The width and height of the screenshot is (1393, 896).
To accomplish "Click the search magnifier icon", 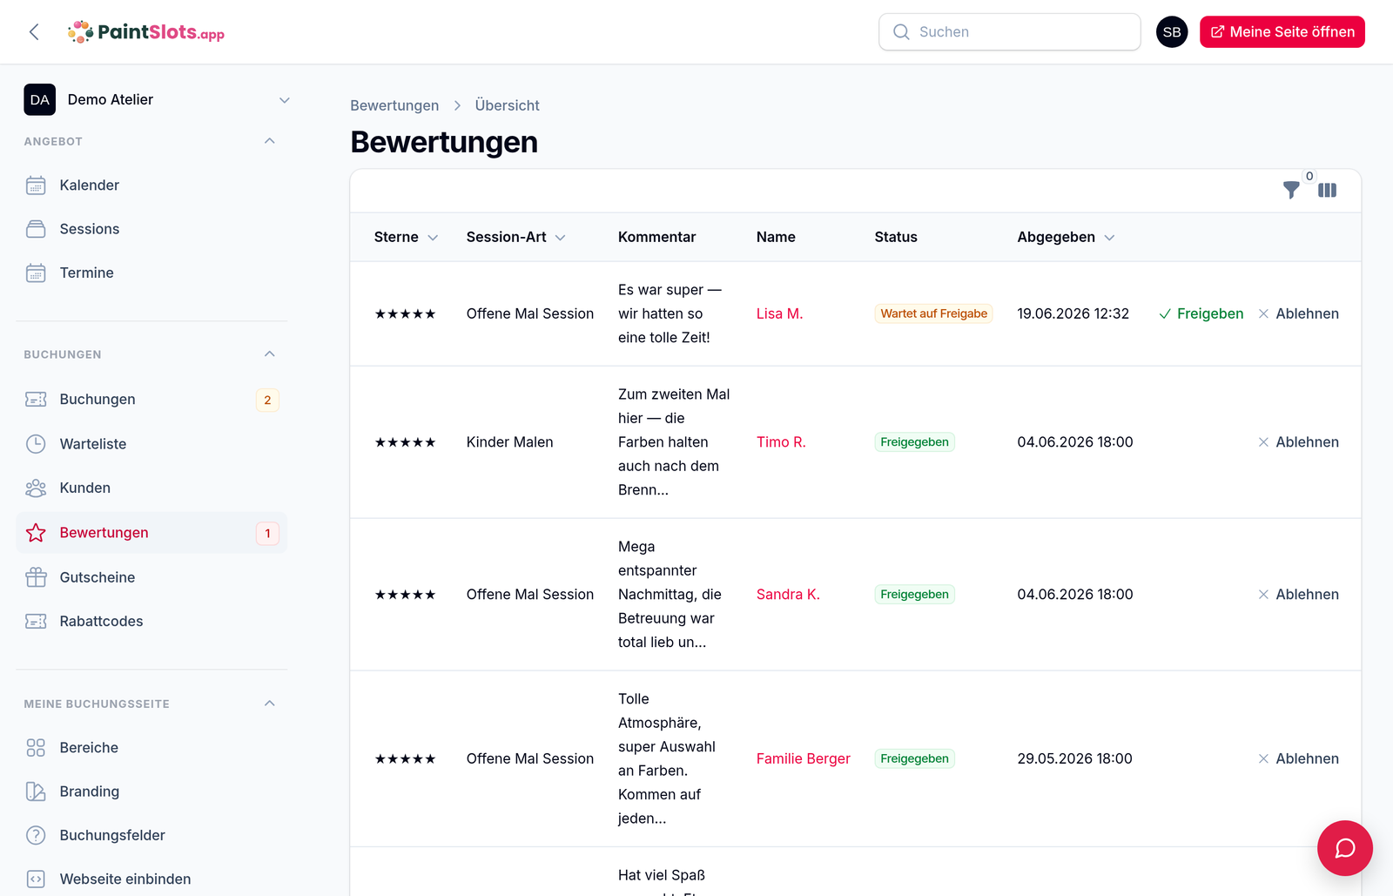I will coord(901,32).
